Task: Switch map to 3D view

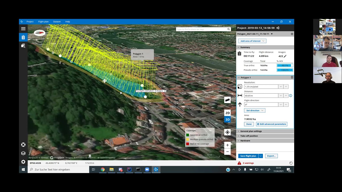Action: tap(227, 119)
